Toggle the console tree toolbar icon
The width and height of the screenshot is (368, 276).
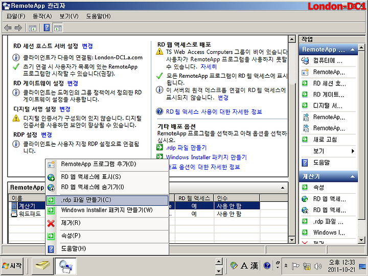[32, 28]
